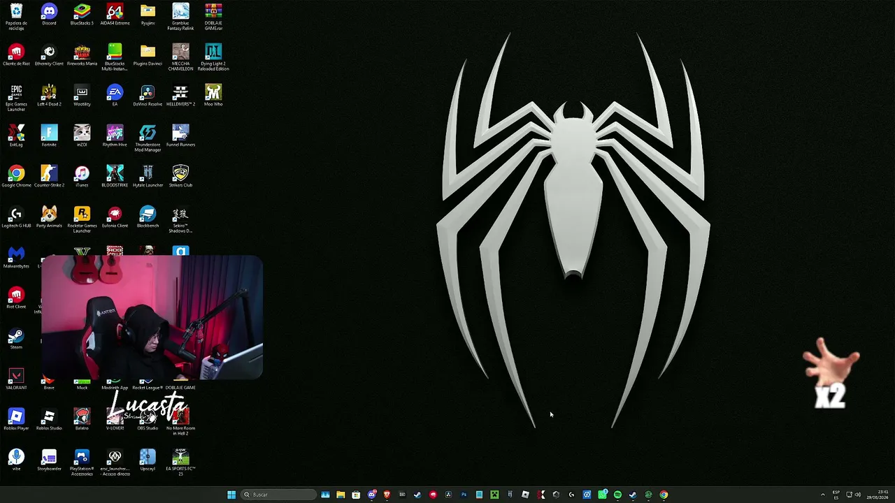Select the DaVinci Resolve shortcut
This screenshot has height=503, width=895.
coord(148,96)
